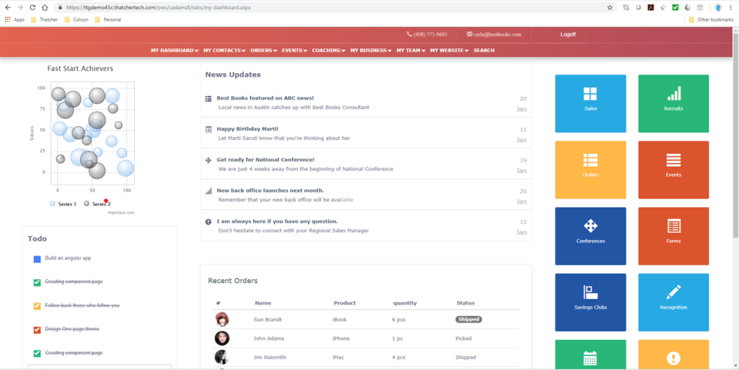Image resolution: width=739 pixels, height=370 pixels.
Task: Click John Adams' avatar thumbnail
Action: (222, 338)
